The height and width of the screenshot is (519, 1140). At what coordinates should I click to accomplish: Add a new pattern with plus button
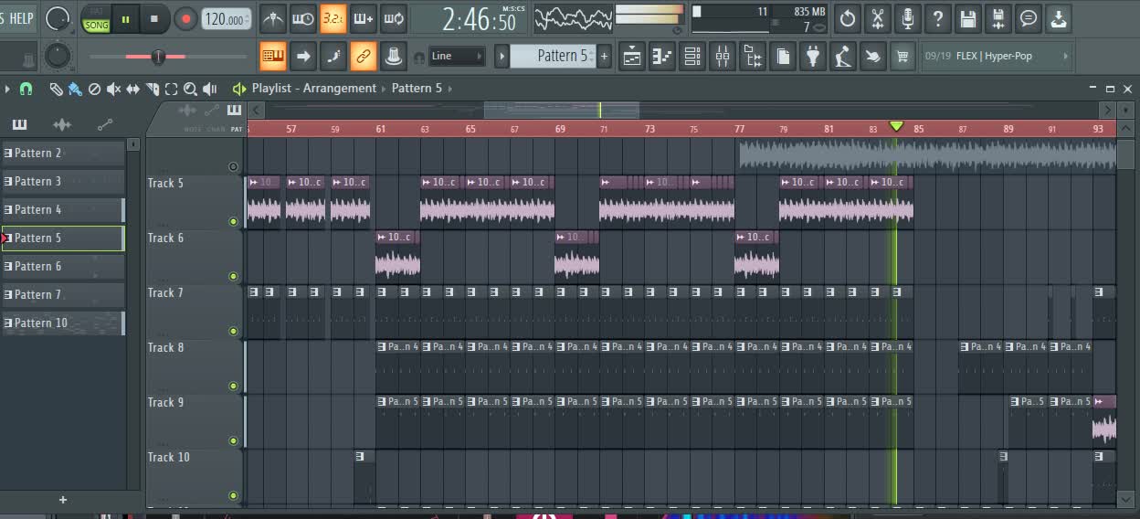(604, 57)
